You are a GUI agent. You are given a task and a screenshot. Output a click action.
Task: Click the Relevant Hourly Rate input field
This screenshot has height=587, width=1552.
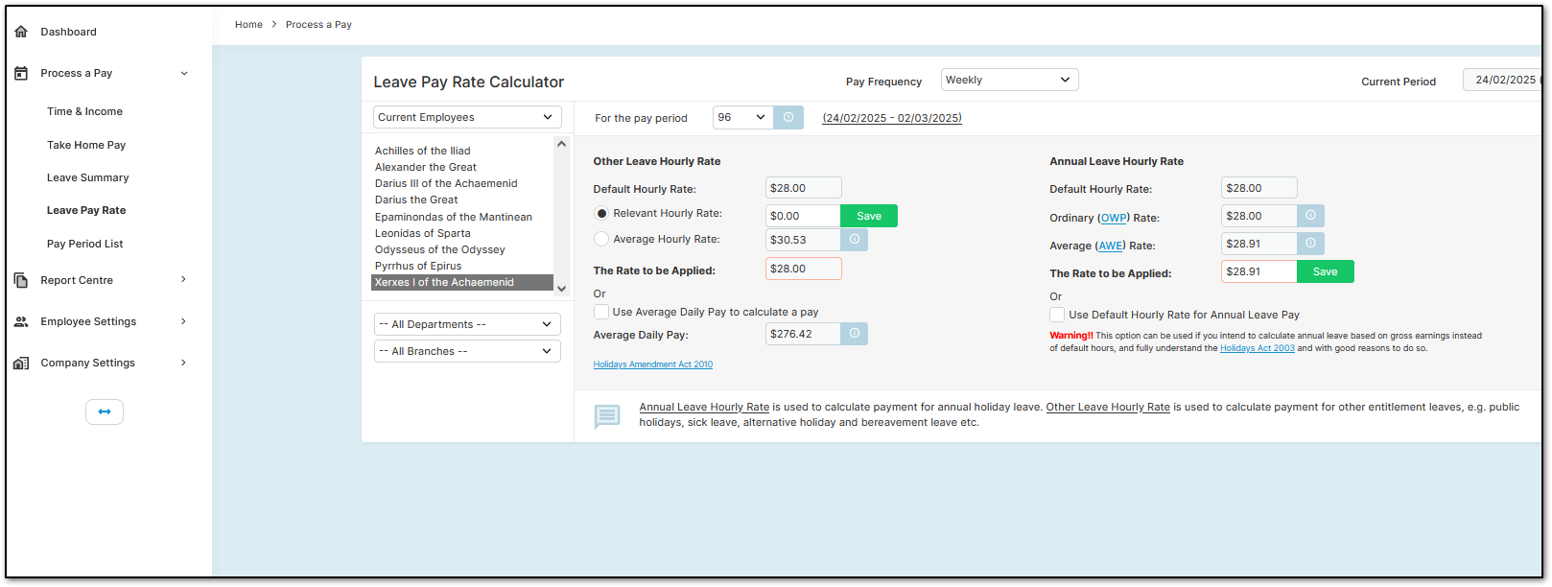point(803,216)
